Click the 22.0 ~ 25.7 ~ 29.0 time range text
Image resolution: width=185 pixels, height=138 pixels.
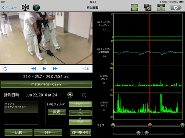46,77
